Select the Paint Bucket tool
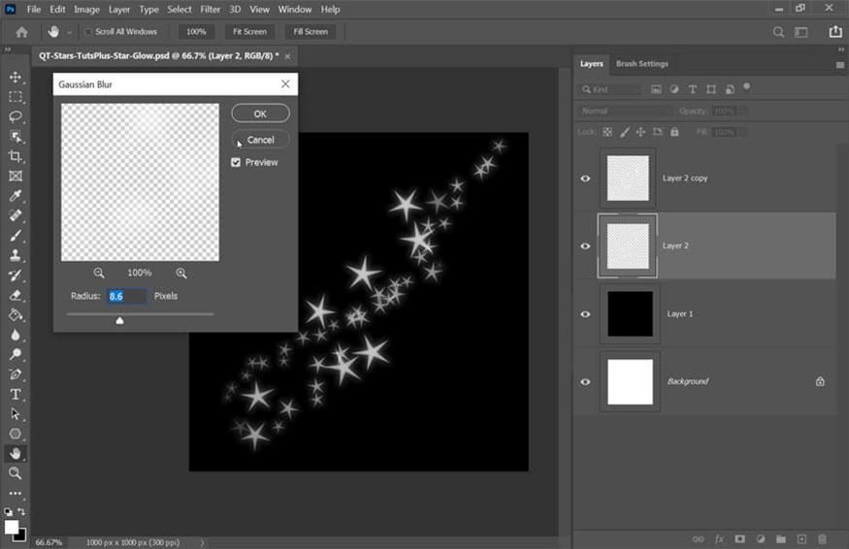This screenshot has height=549, width=849. tap(16, 314)
